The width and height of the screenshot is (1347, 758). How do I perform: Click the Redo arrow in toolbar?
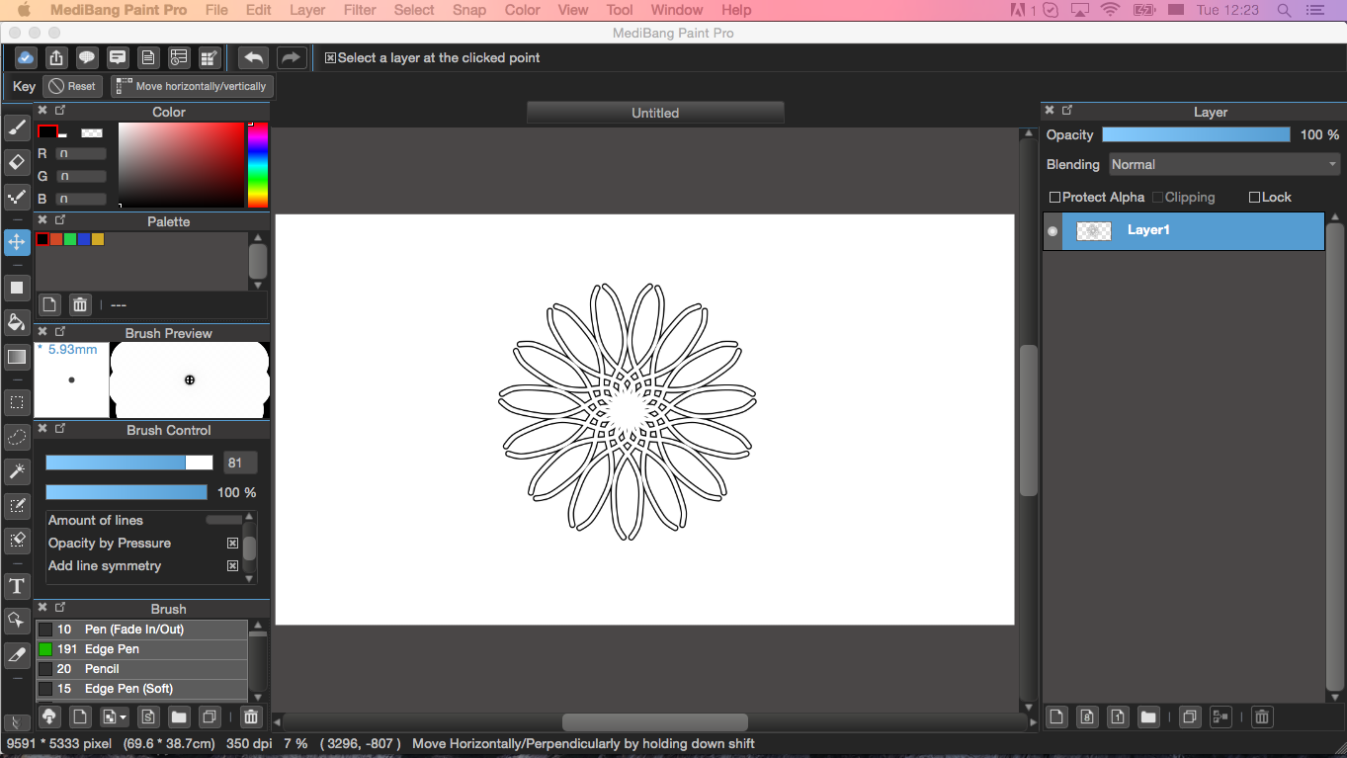pyautogui.click(x=291, y=58)
